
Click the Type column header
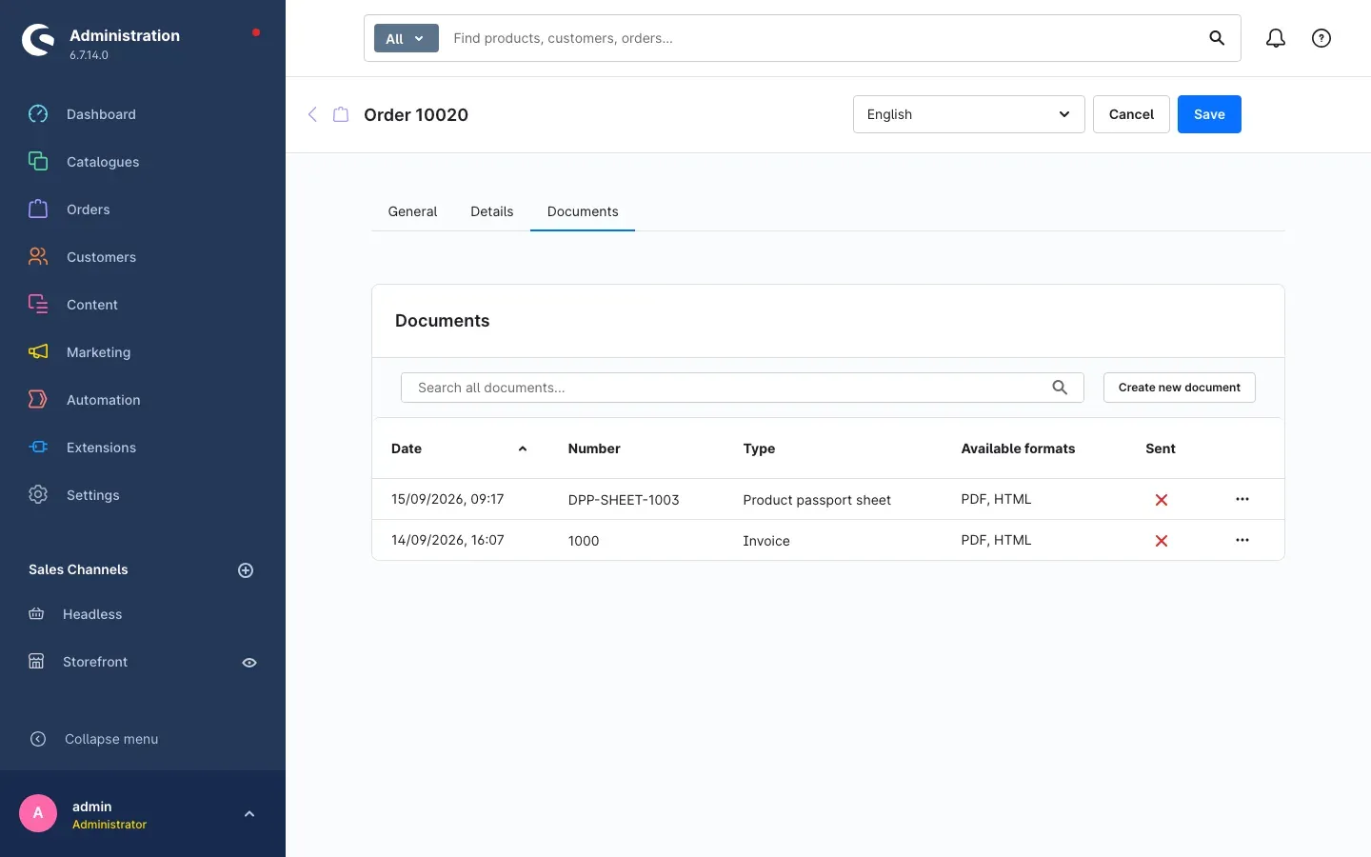(x=759, y=448)
